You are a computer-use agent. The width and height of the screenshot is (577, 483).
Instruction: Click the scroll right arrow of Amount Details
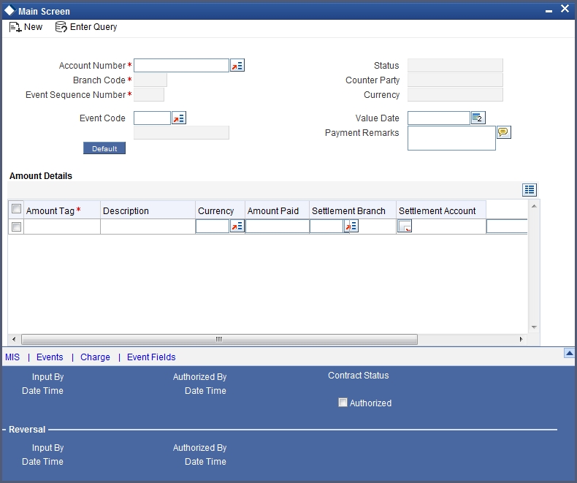521,339
